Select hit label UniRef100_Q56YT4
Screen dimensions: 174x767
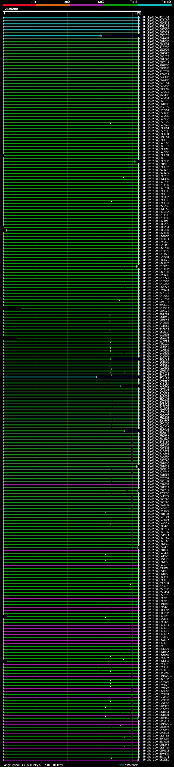[x=156, y=35]
